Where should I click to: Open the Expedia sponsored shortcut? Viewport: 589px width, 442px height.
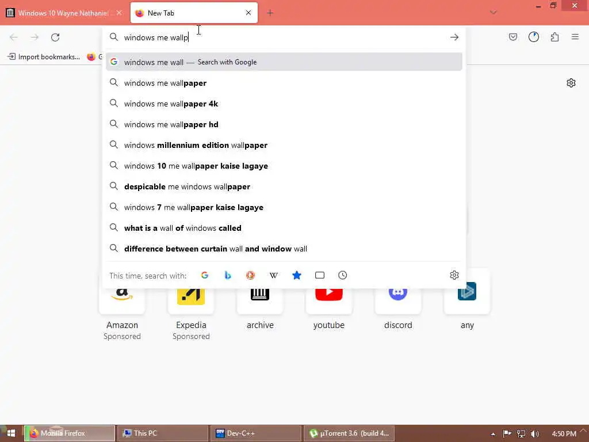coord(191,300)
